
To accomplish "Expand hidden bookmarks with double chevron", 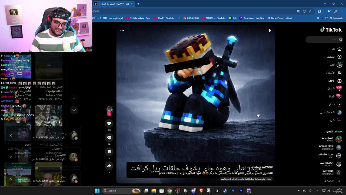I will [x=318, y=18].
